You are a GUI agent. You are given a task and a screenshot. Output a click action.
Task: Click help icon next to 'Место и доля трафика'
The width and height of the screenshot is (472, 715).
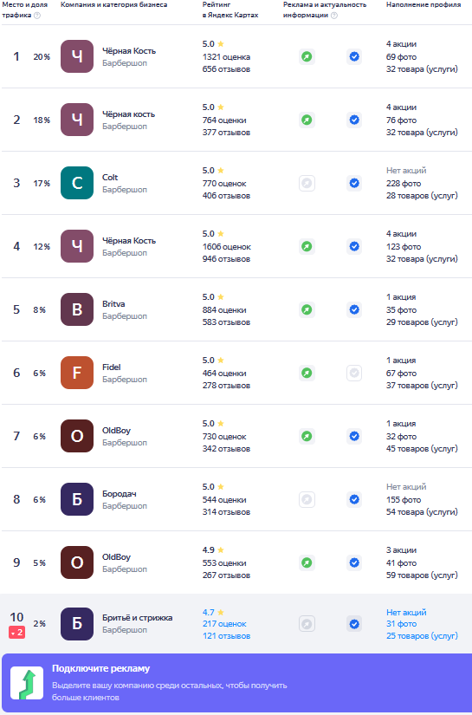click(x=37, y=16)
